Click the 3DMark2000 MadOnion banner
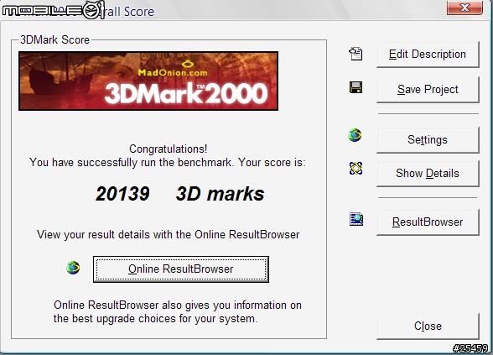 (148, 81)
